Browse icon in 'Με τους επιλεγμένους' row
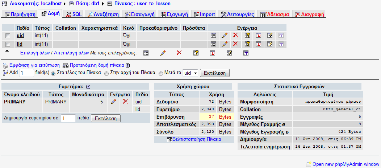The height and width of the screenshot is (168, 381). 146,53
